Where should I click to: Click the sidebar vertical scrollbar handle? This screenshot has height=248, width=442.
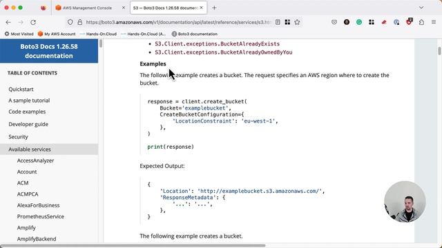[x=101, y=43]
